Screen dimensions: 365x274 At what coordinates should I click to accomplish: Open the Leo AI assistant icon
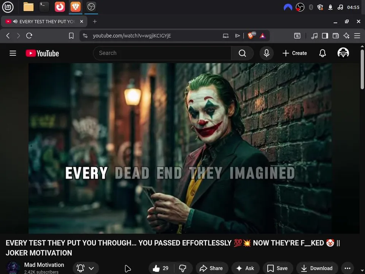point(346,36)
